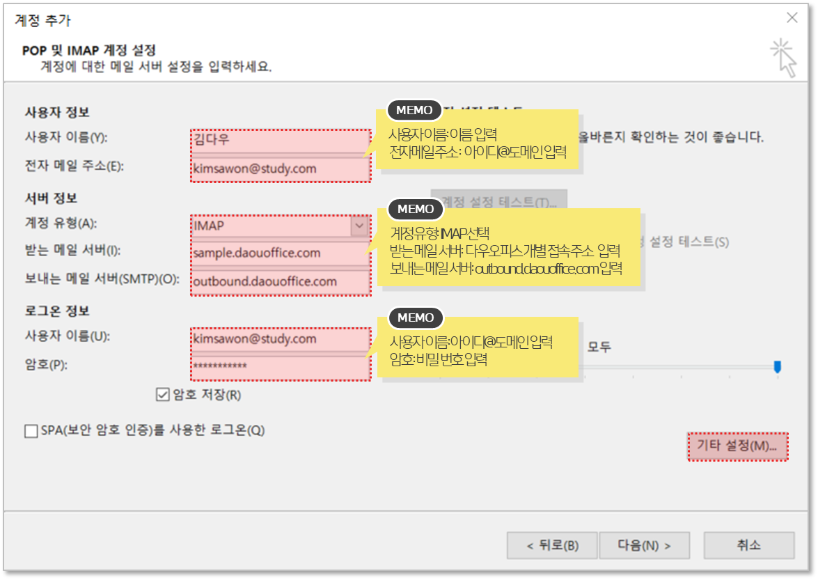This screenshot has height=580, width=818.
Task: Click the cursor sparkle icon in header
Action: pyautogui.click(x=783, y=57)
